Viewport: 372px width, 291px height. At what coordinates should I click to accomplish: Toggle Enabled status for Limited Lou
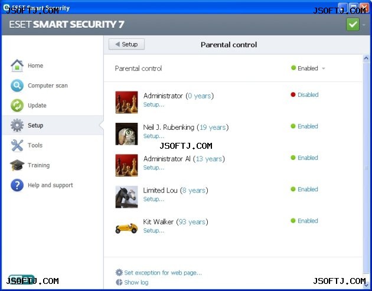[304, 189]
